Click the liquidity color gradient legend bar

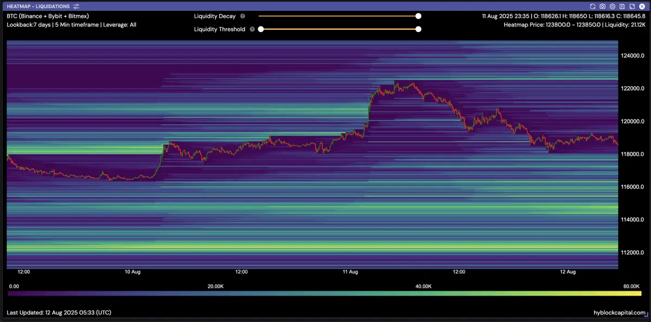coord(324,293)
